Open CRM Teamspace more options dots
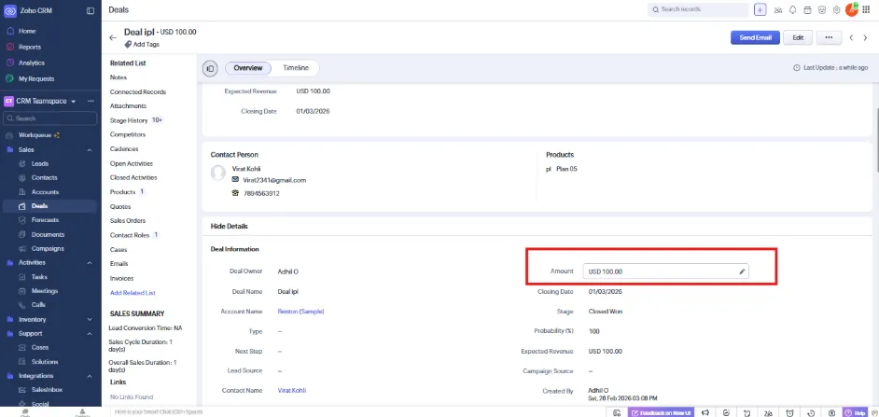Screen dimensions: 879x417 pyautogui.click(x=91, y=101)
